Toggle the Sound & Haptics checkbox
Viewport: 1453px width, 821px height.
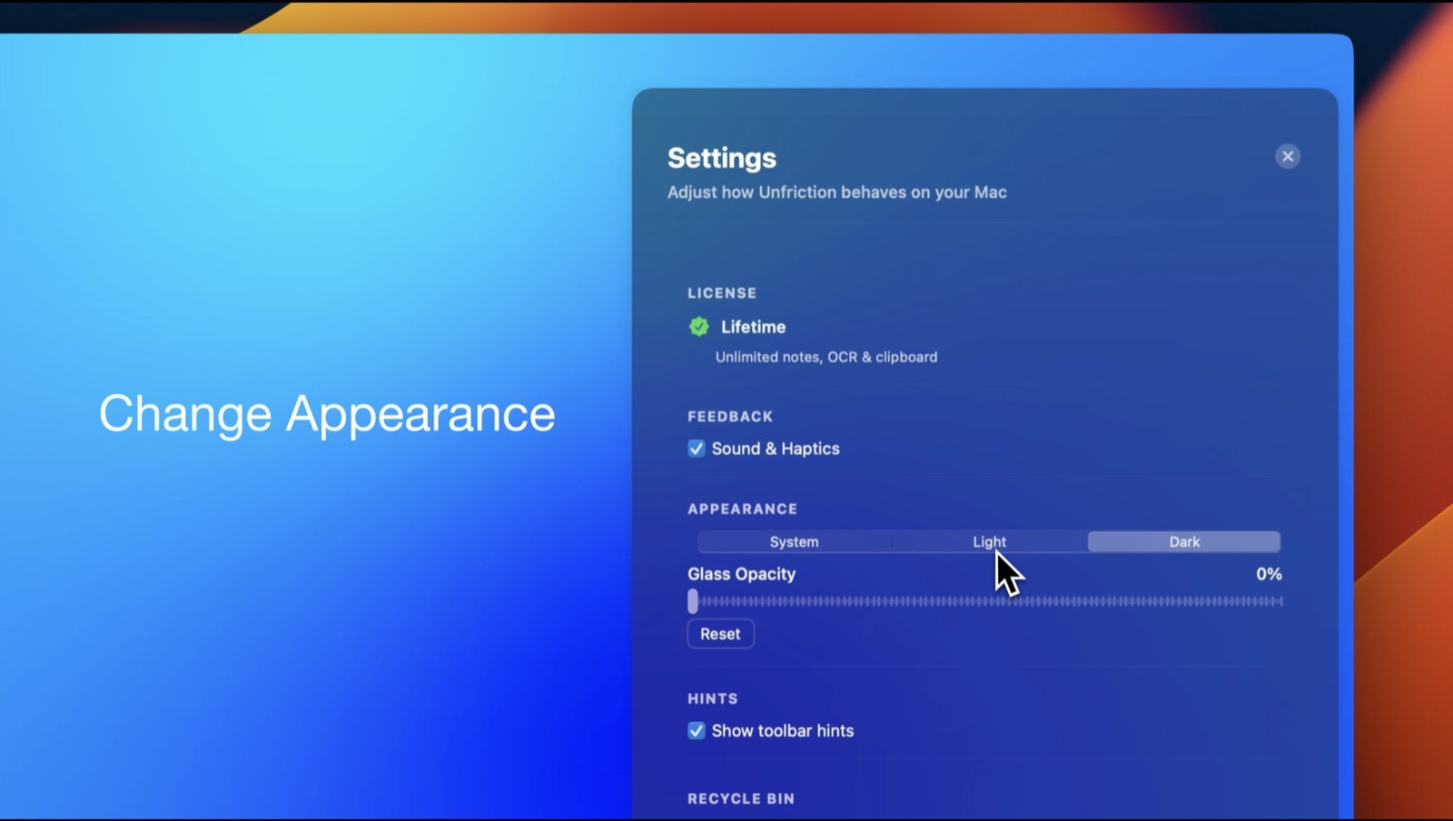click(x=697, y=449)
